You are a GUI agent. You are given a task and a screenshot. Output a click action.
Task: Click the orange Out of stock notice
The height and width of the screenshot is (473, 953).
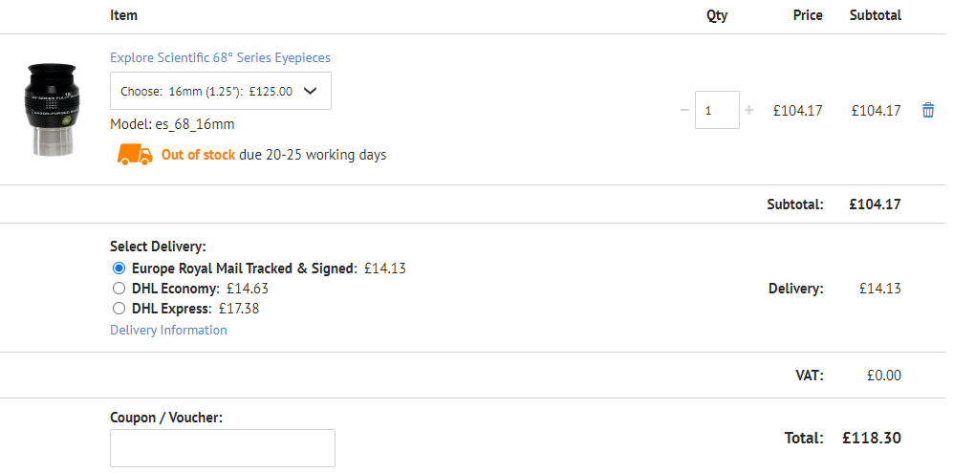pos(198,154)
